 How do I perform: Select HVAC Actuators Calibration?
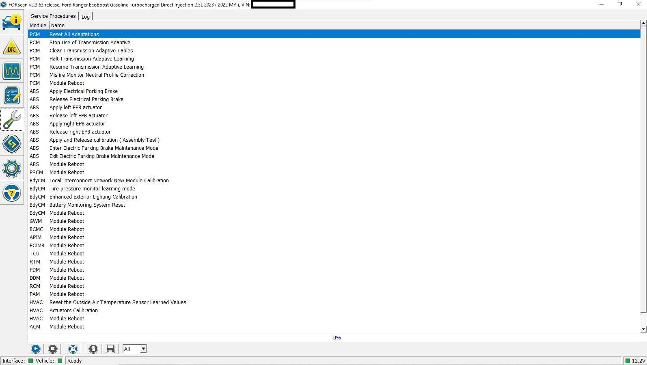tap(334, 310)
